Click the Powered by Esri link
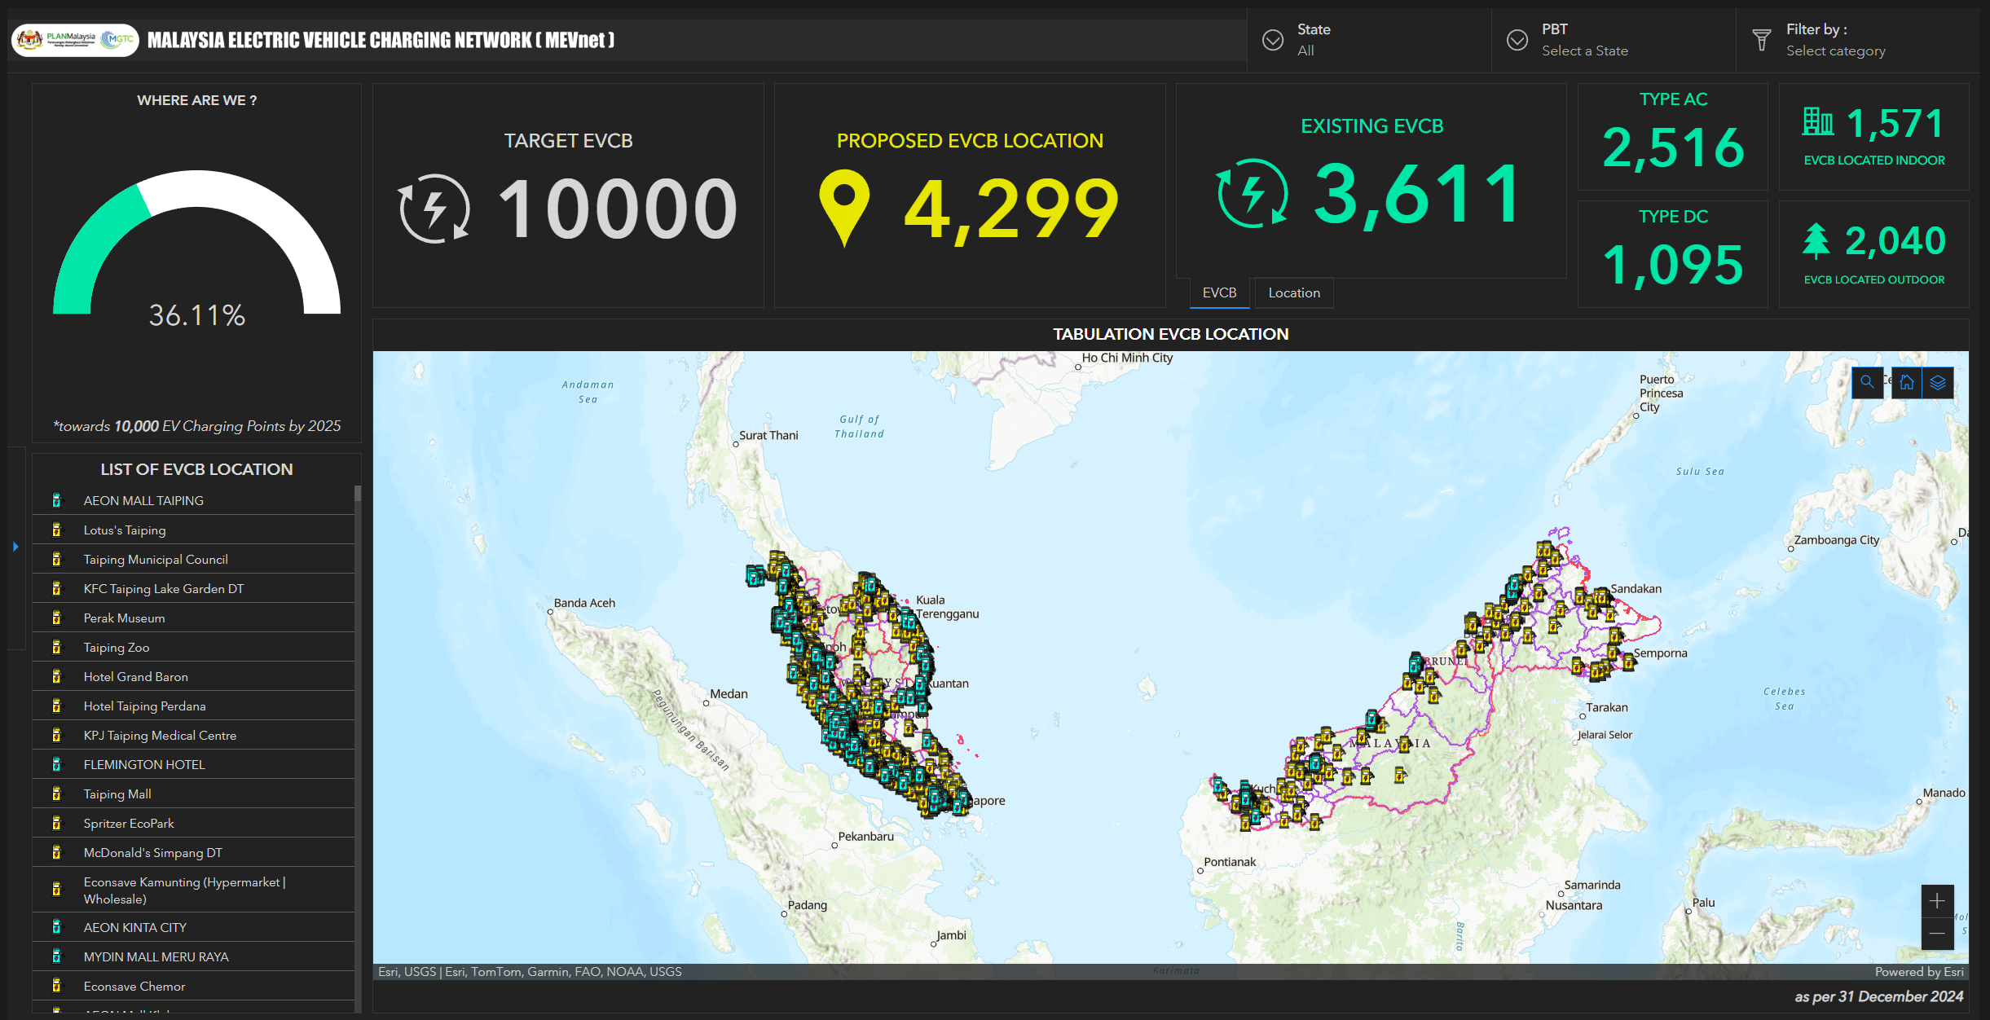This screenshot has width=1990, height=1020. point(1918,971)
